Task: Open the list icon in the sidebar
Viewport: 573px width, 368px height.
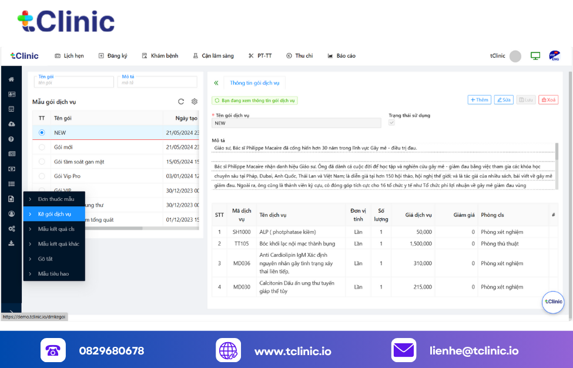Action: coord(11,184)
